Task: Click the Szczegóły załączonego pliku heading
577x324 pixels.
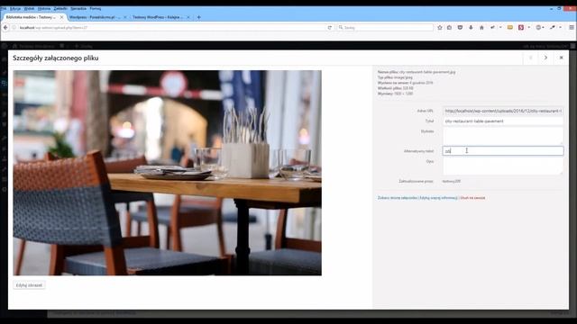Action: click(x=56, y=58)
